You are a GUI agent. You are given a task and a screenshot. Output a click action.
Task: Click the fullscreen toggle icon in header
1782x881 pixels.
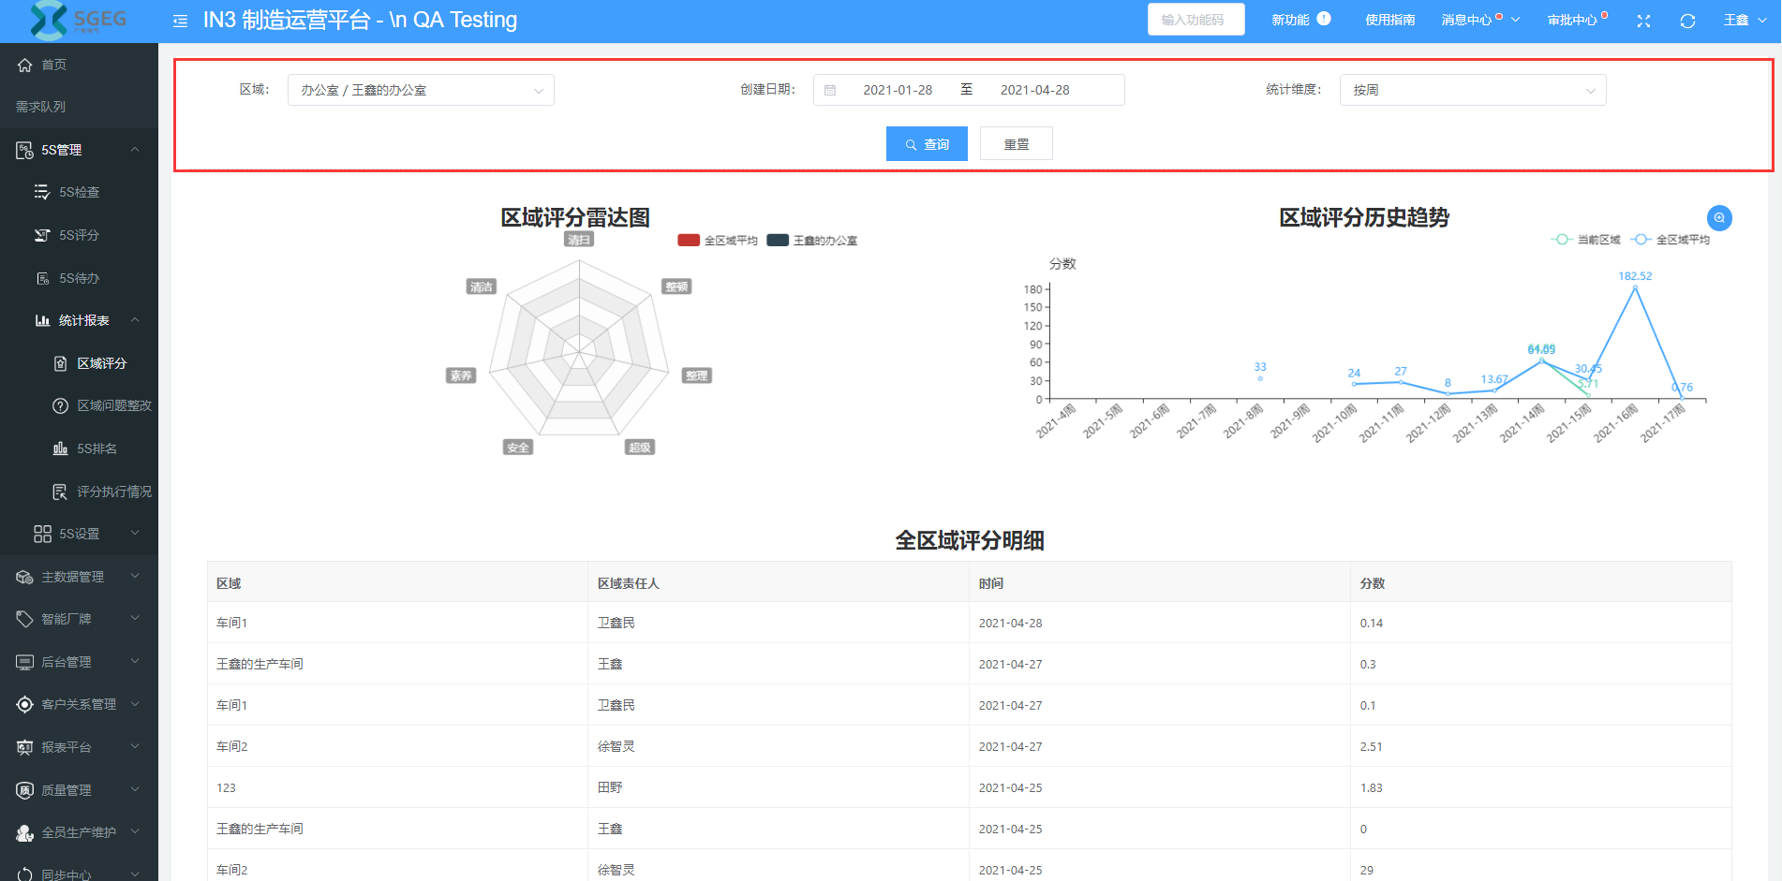1643,21
